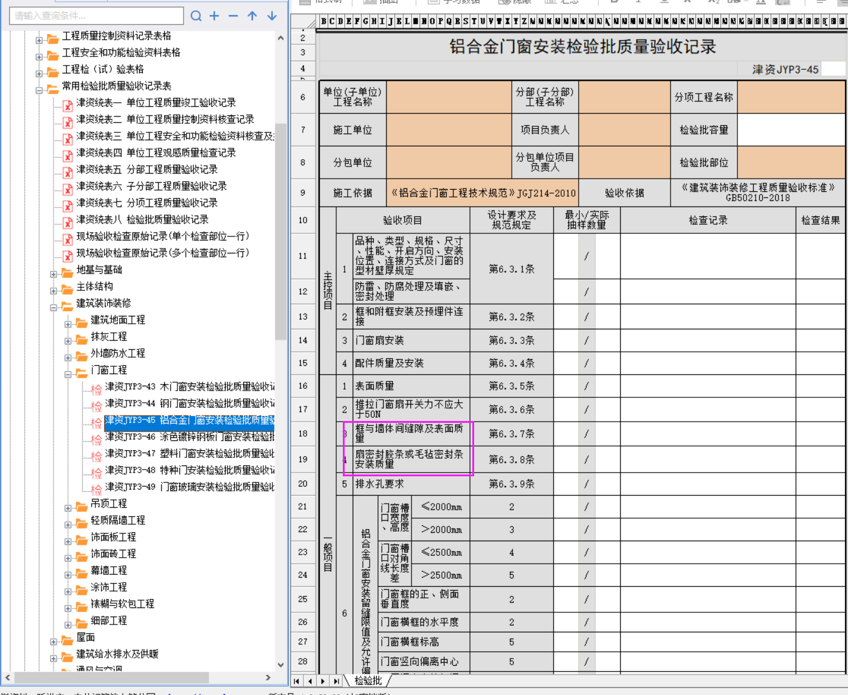This screenshot has height=695, width=848.
Task: Click folder icon of 地基与基础
Action: pyautogui.click(x=67, y=272)
